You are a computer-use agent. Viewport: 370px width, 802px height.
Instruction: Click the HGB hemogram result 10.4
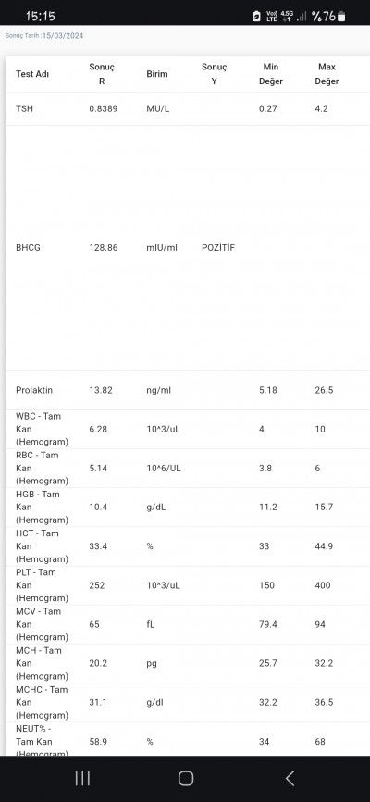tap(98, 507)
